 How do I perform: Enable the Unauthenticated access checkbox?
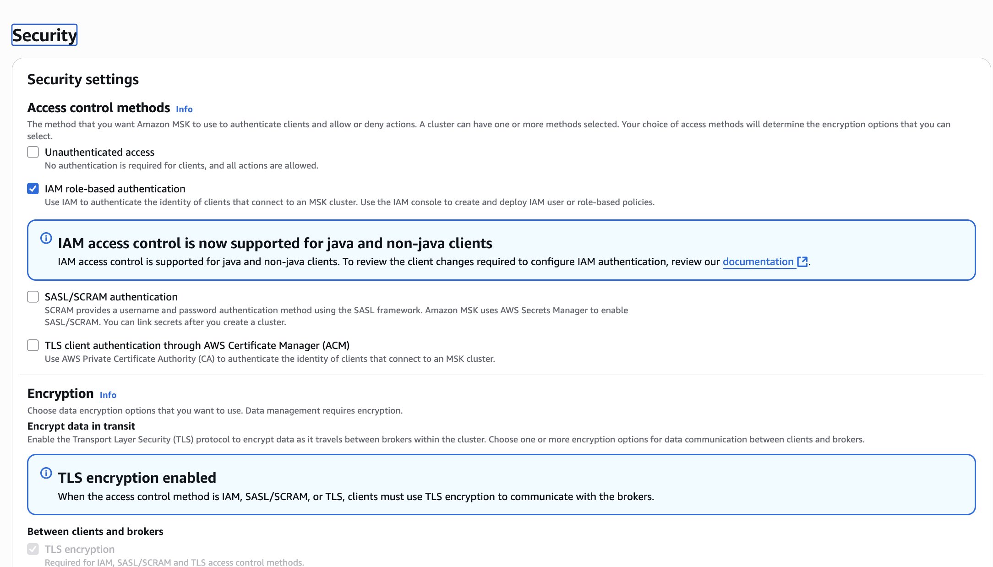tap(33, 152)
